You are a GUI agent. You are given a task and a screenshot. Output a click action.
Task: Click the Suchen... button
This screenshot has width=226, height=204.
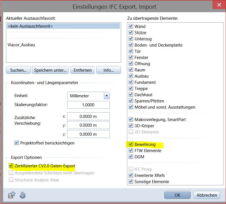pyautogui.click(x=18, y=70)
